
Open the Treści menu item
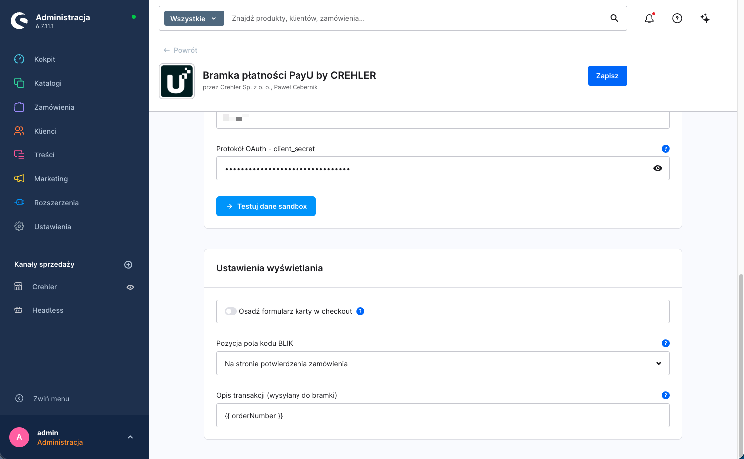(x=44, y=155)
